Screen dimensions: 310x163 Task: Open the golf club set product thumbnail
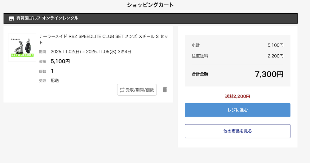click(22, 48)
